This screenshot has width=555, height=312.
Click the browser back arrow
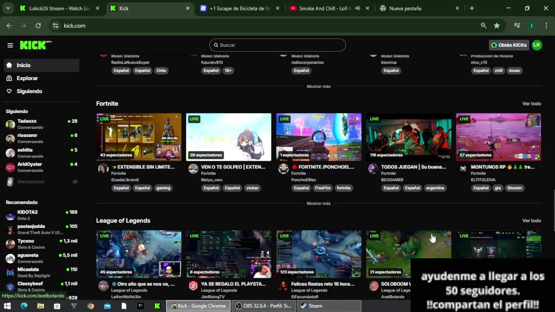click(9, 26)
